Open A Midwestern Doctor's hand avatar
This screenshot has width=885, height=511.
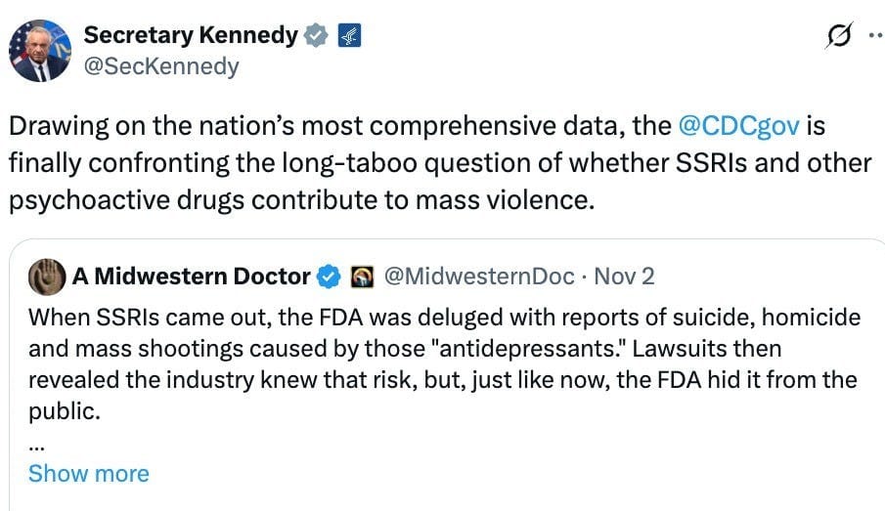(x=47, y=277)
